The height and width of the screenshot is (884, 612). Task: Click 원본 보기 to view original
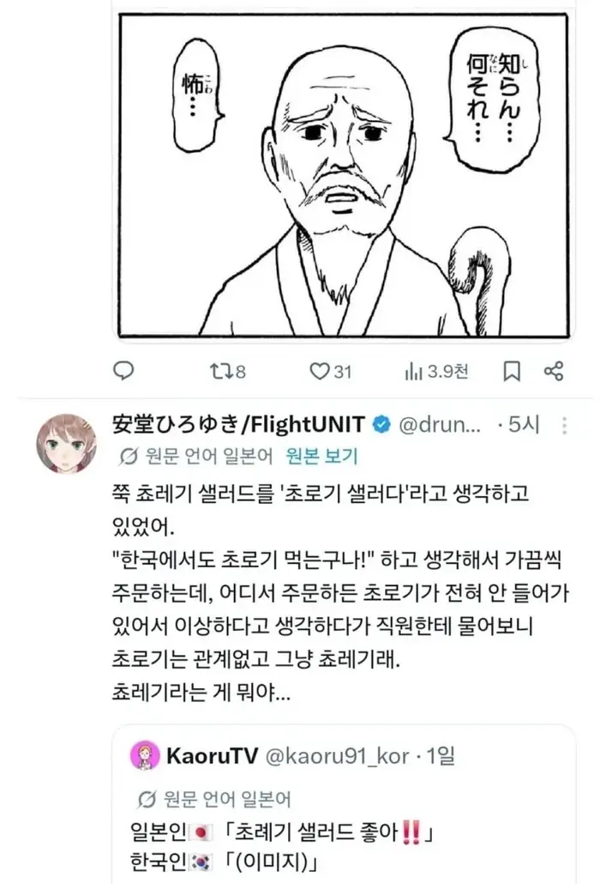321,456
